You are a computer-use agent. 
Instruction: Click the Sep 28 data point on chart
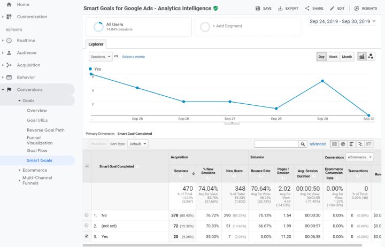click(x=276, y=109)
